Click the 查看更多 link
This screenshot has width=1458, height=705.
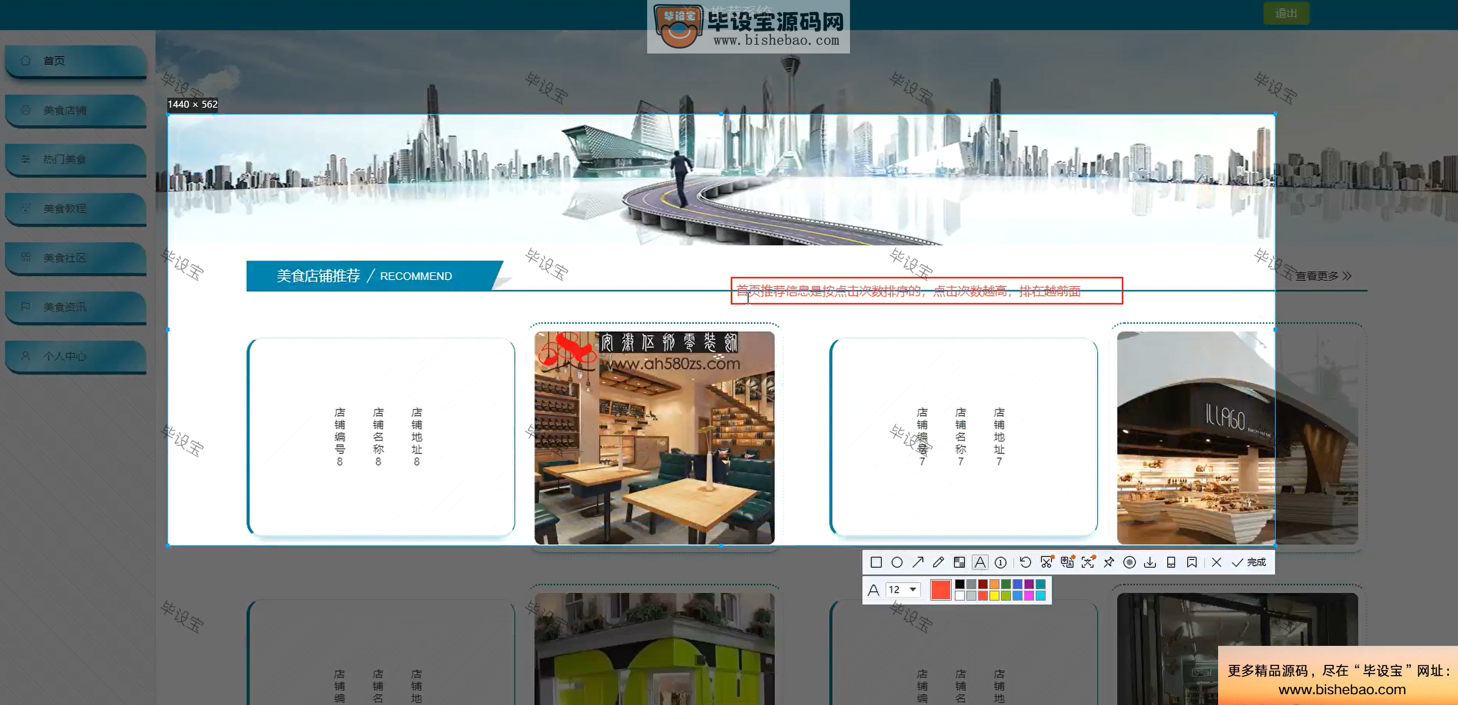tap(1323, 276)
